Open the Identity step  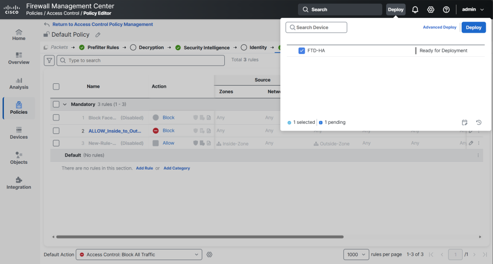(x=258, y=48)
